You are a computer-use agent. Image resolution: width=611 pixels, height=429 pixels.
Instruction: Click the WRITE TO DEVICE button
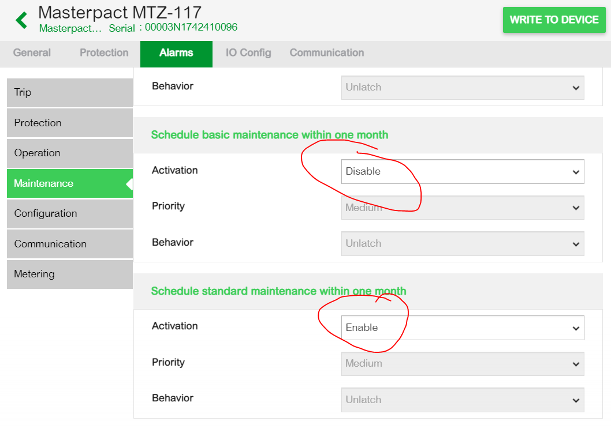554,20
